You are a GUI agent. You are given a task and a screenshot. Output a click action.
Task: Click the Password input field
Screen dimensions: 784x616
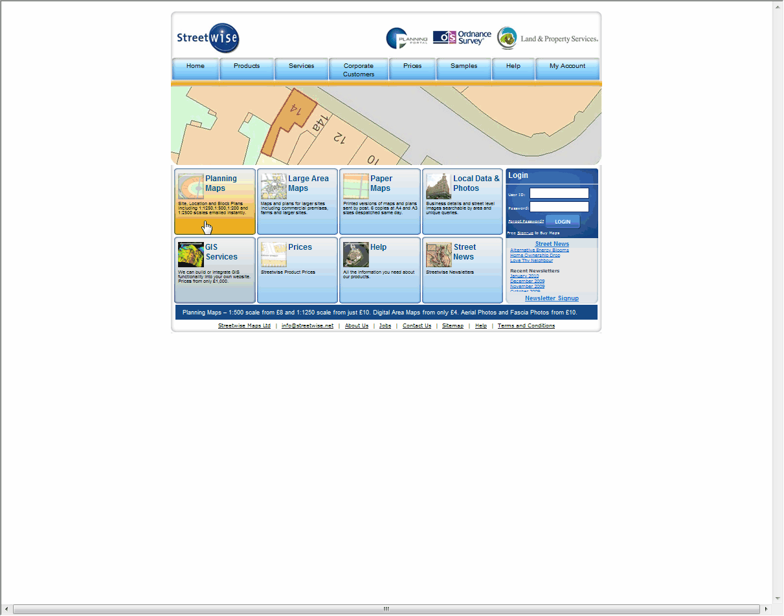(x=559, y=207)
